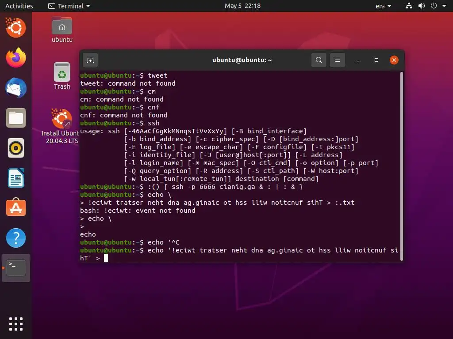Screen dimensions: 453x339
Task: Select the Terminal icon in the dock
Action: point(16,268)
